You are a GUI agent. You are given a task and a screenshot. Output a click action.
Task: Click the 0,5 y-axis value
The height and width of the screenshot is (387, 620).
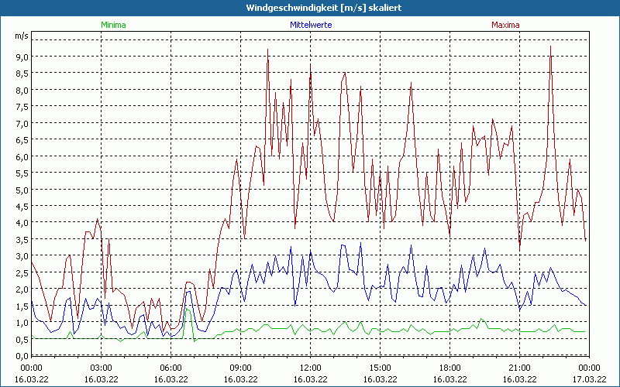pos(22,339)
